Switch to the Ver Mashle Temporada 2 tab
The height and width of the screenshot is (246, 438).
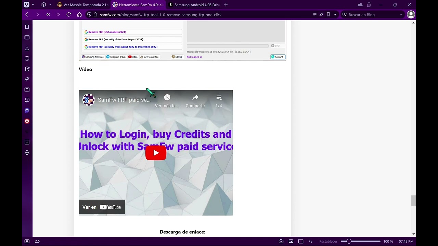click(82, 5)
